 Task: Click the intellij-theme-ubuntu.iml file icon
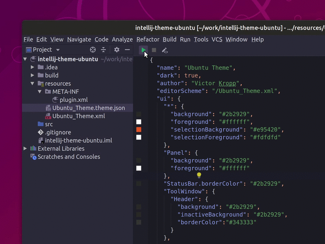[x=41, y=140]
